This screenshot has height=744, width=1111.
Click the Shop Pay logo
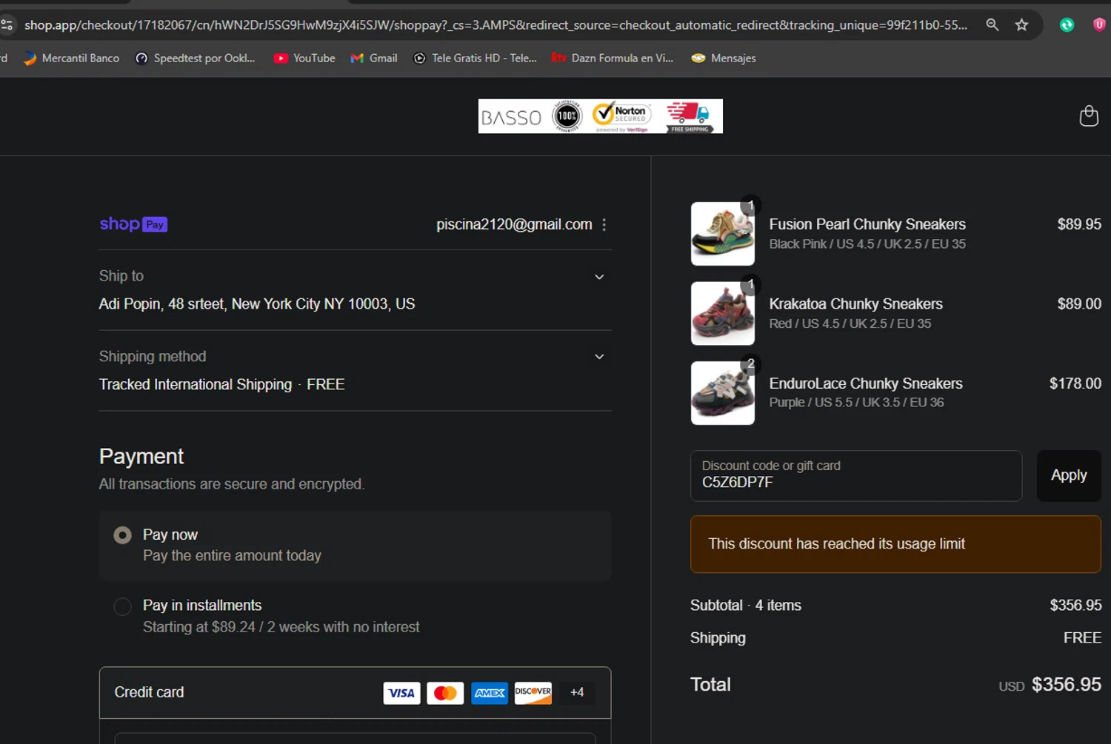point(133,224)
